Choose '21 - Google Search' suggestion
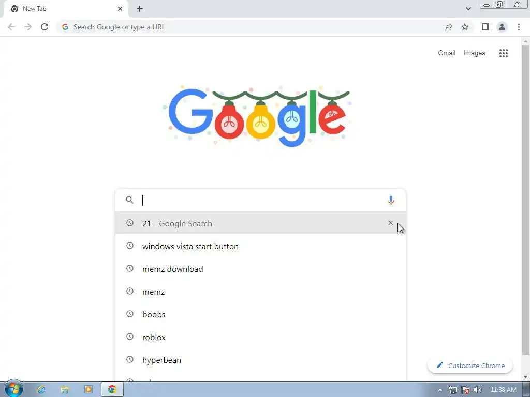 (x=260, y=223)
